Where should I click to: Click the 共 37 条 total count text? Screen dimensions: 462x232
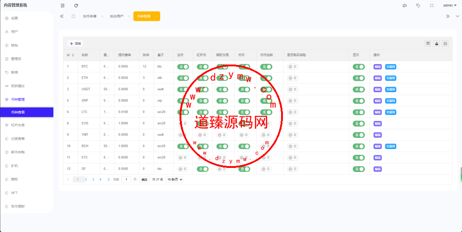[x=157, y=179]
